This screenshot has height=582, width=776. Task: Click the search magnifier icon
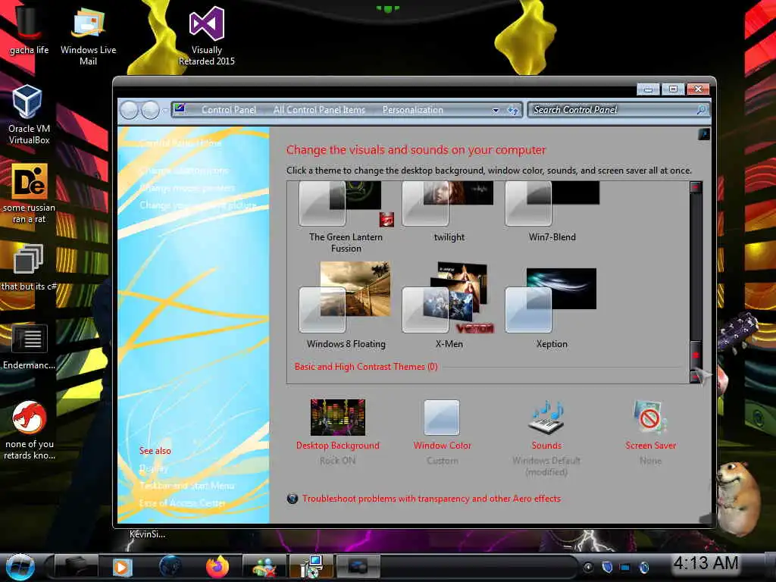(702, 110)
